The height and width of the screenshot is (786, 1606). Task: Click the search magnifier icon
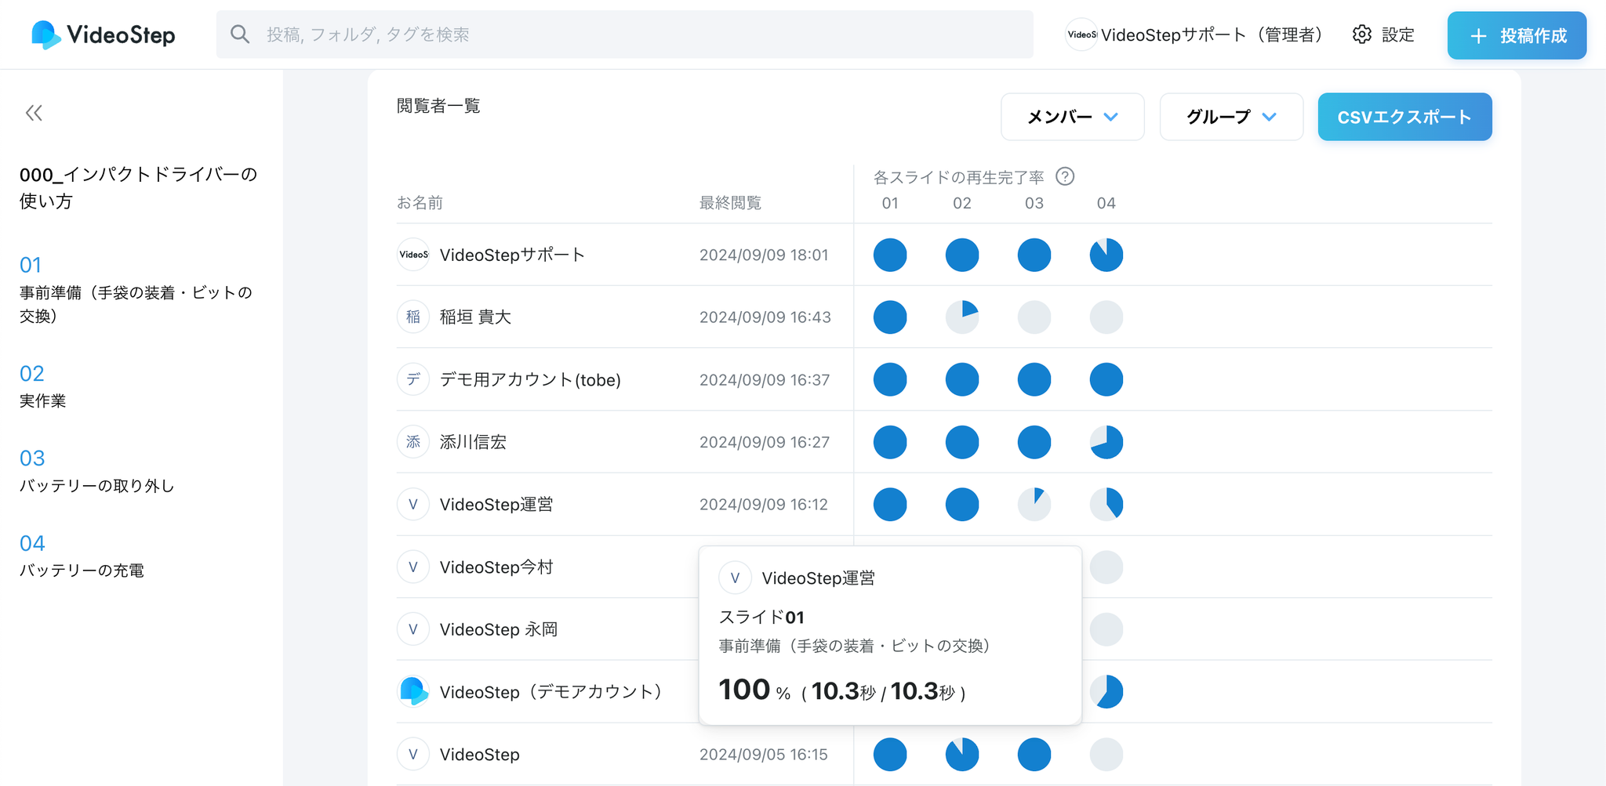click(240, 34)
